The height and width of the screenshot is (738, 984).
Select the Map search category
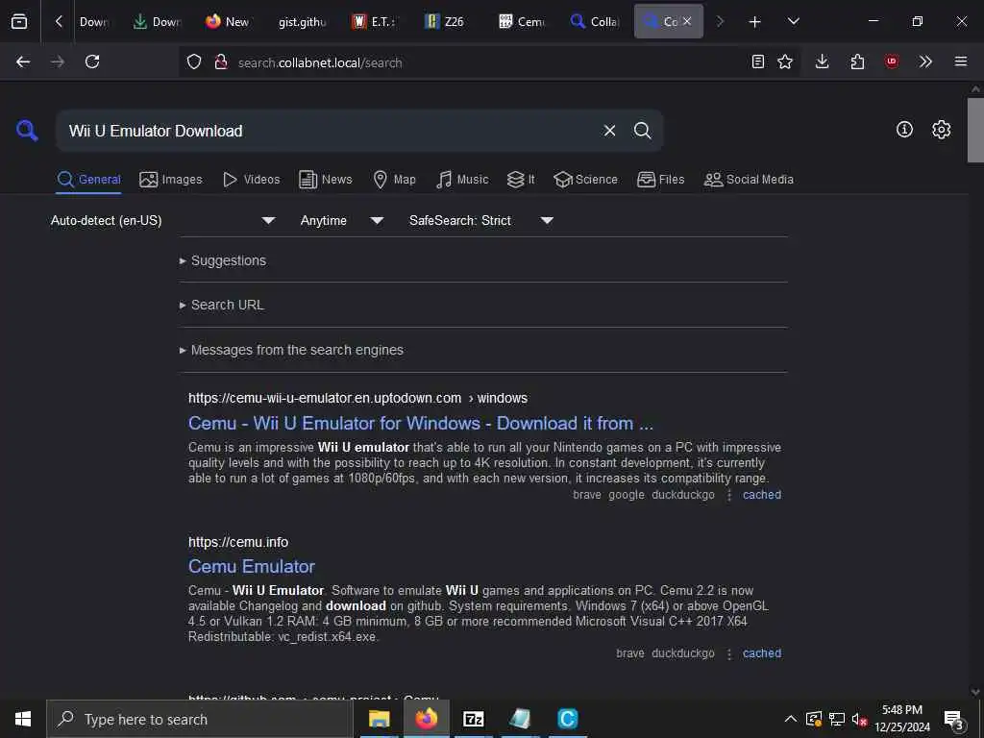[394, 180]
